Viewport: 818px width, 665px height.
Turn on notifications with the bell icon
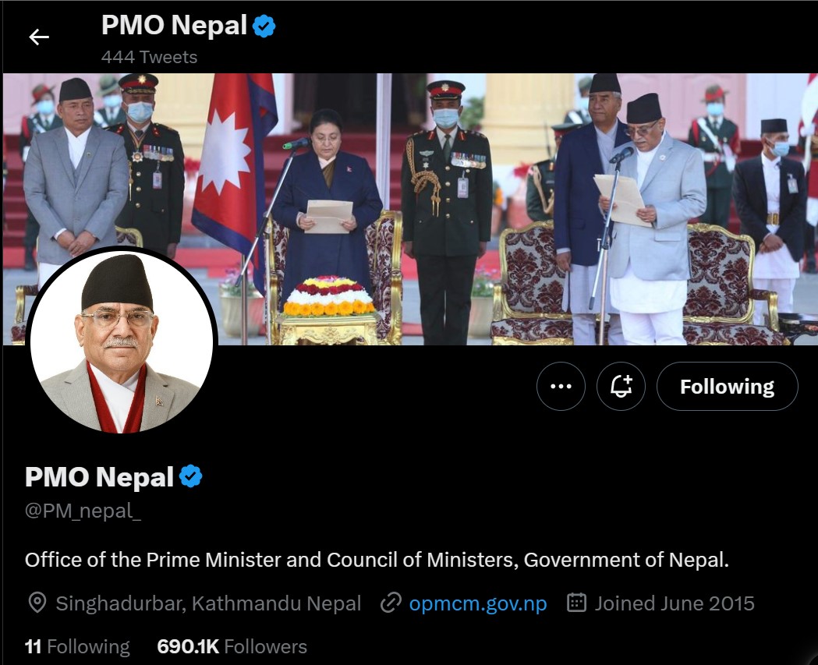tap(621, 387)
